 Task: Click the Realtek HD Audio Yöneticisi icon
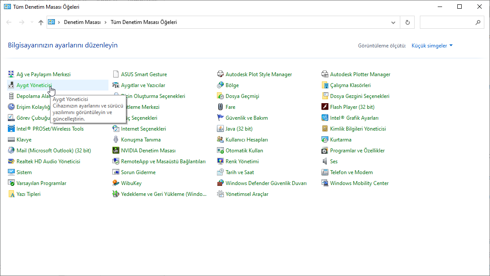click(11, 162)
